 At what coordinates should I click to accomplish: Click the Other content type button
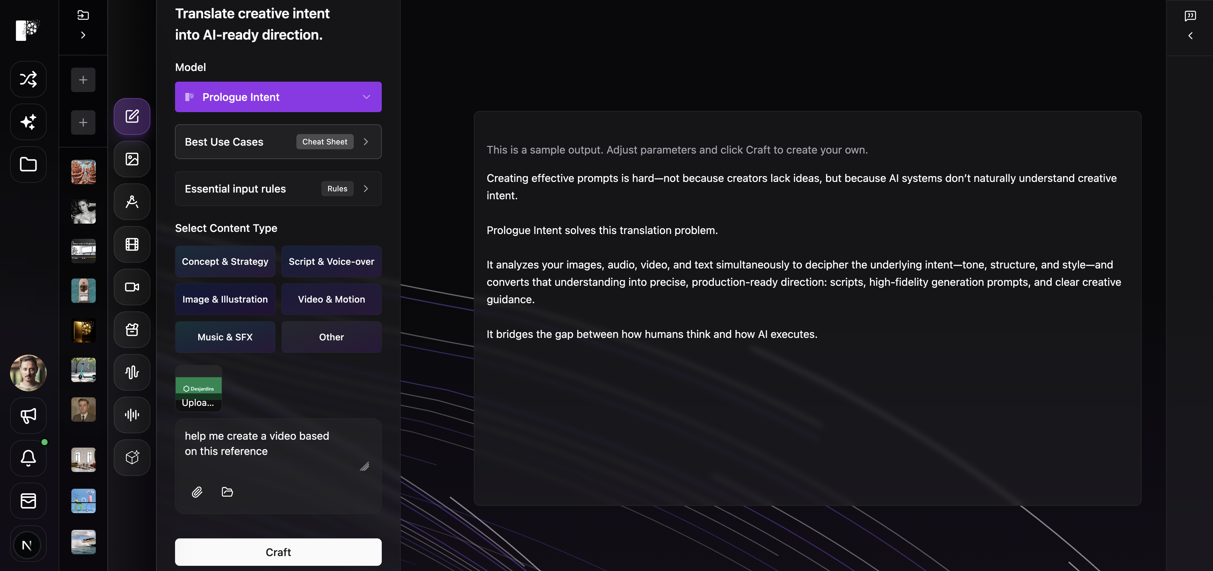pos(331,337)
